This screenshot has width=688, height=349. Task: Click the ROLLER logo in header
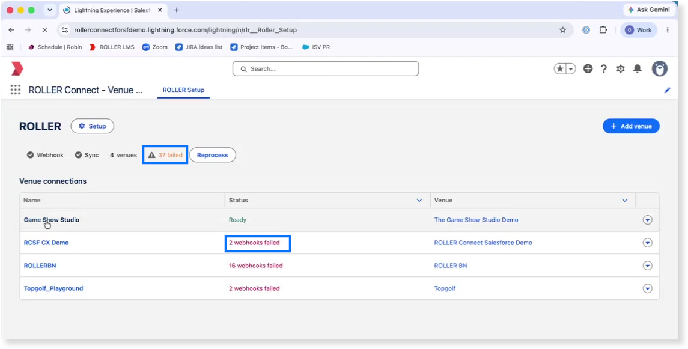point(17,69)
